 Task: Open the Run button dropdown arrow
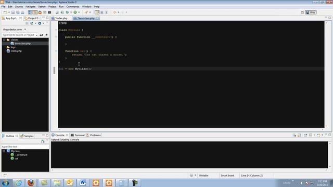click(x=79, y=12)
